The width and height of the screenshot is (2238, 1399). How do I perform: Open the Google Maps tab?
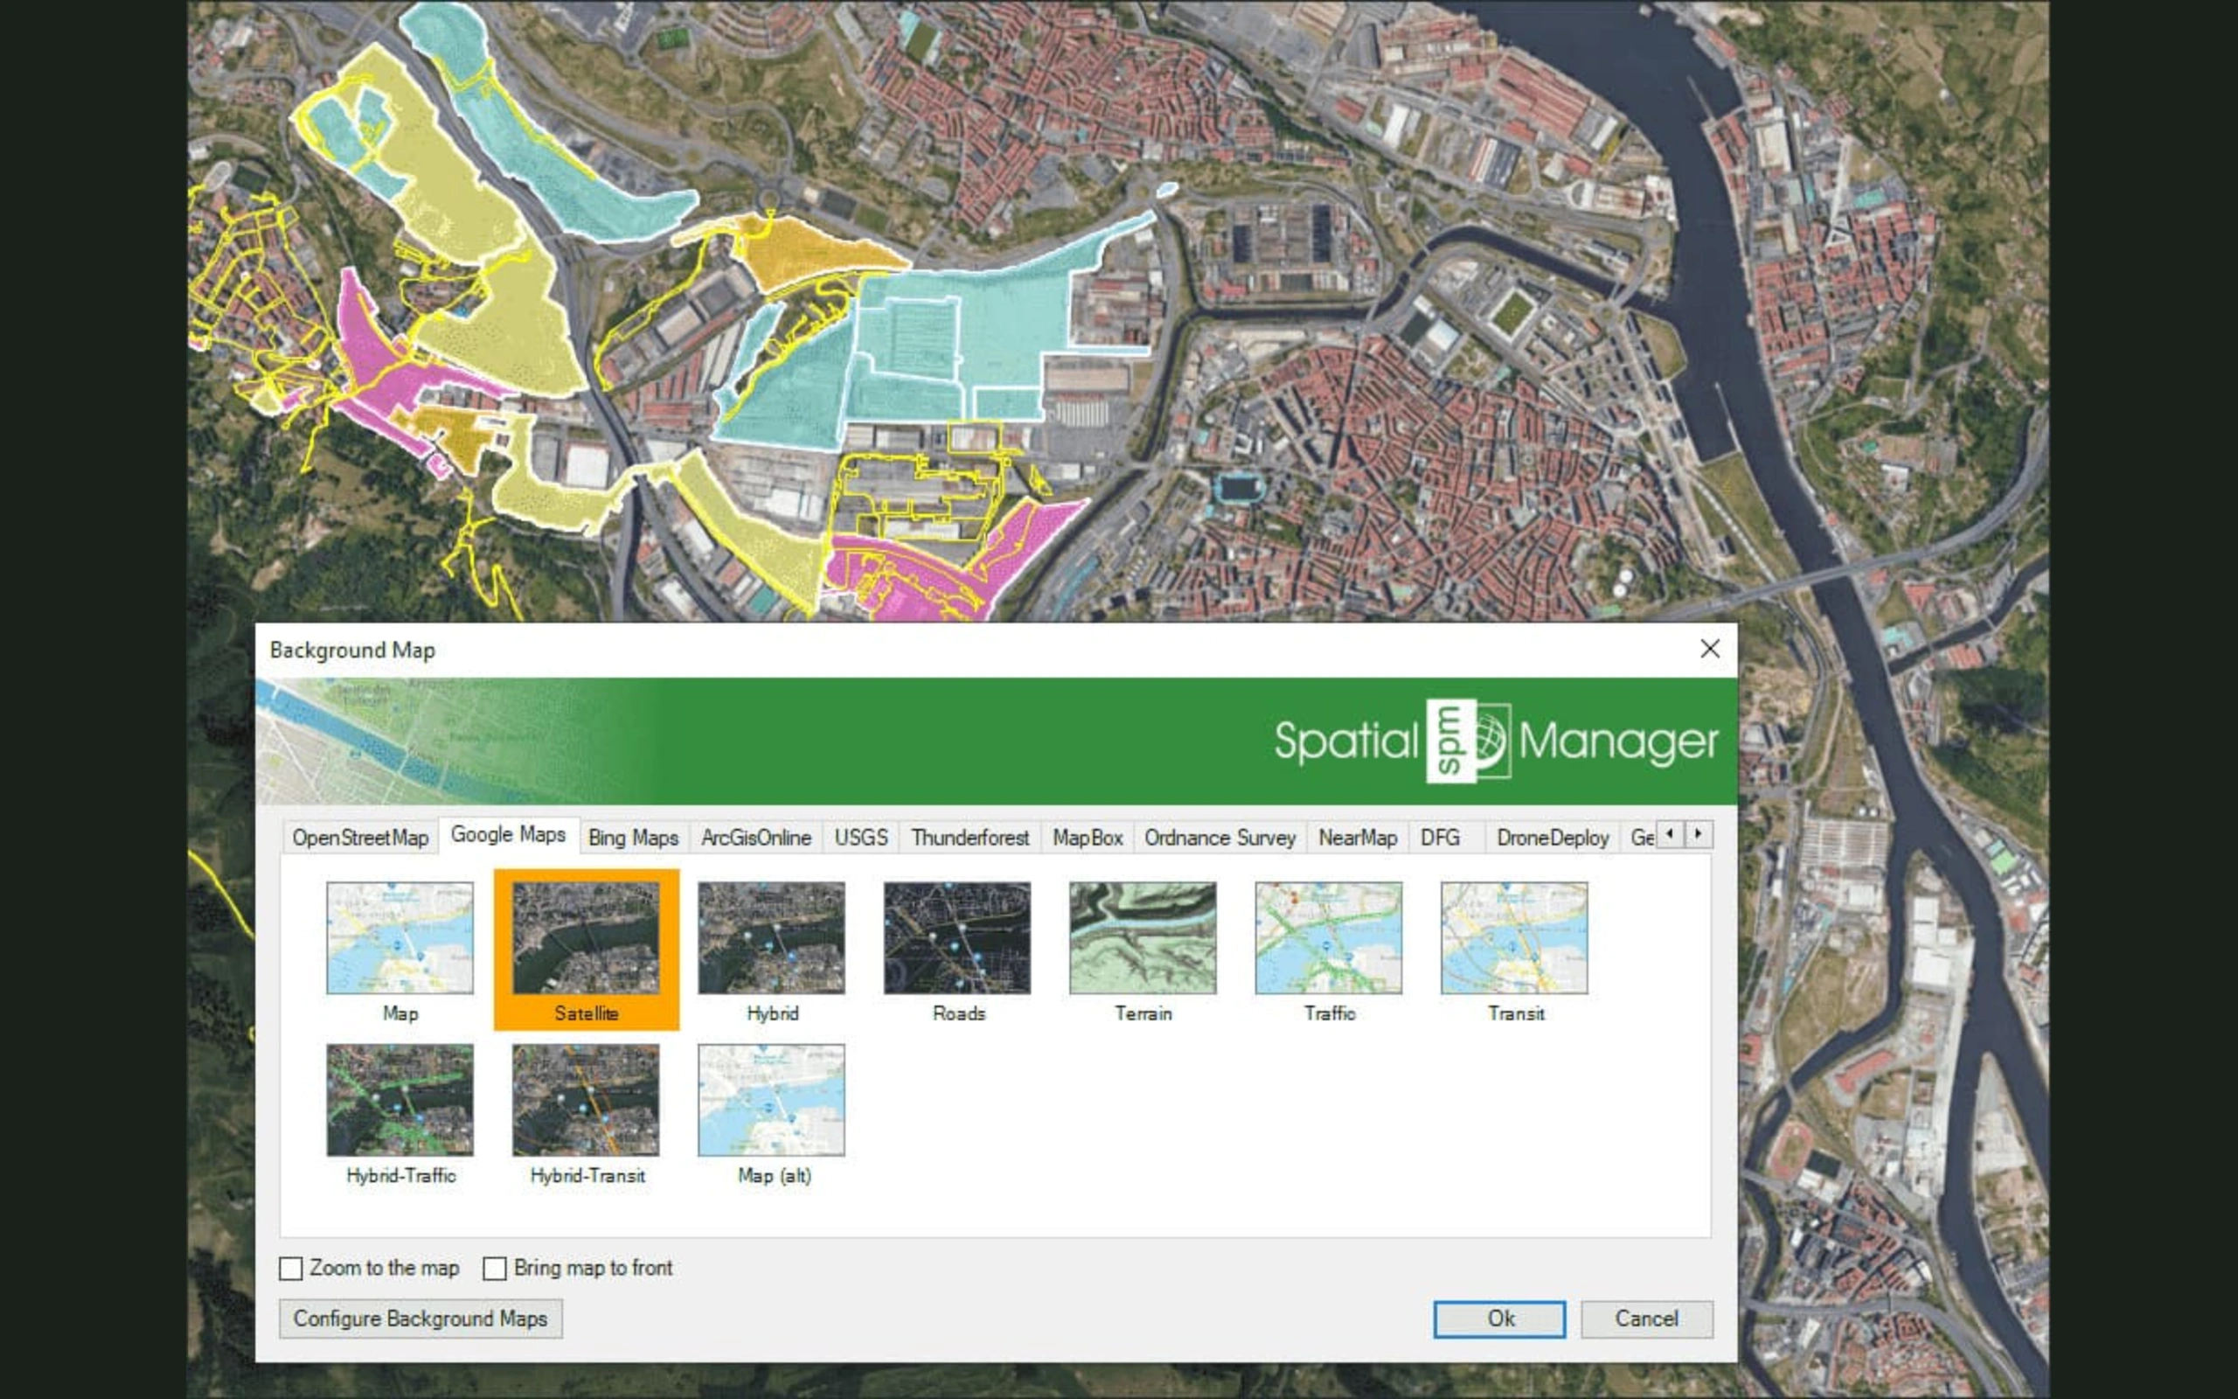(509, 834)
